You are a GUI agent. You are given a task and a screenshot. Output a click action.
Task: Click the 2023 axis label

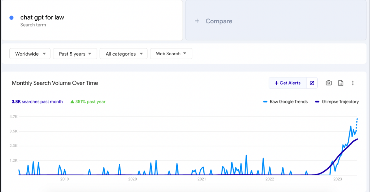tap(337, 179)
